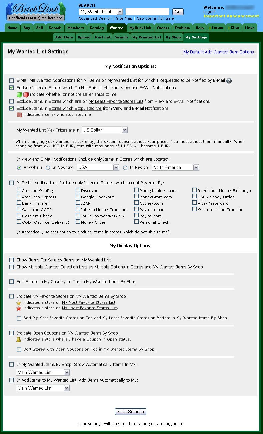Enable Indicate Open Coupons checkbox
The height and width of the screenshot is (434, 263).
(12, 333)
